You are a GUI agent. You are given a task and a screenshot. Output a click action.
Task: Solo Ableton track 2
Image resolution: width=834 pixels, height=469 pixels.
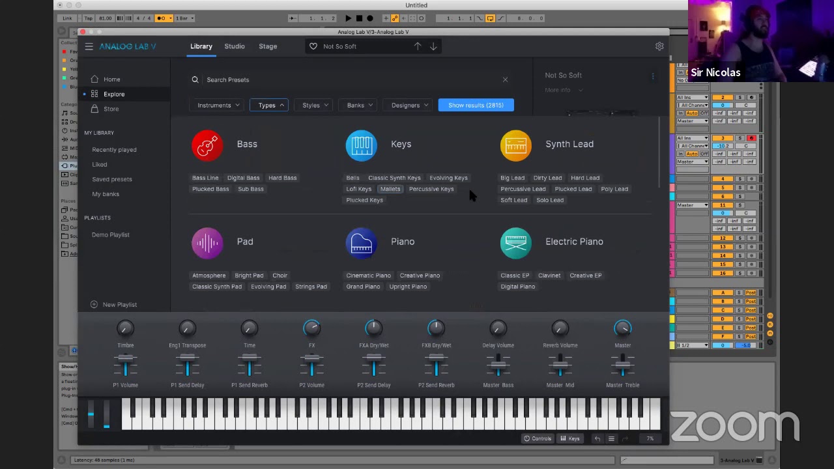click(x=740, y=98)
